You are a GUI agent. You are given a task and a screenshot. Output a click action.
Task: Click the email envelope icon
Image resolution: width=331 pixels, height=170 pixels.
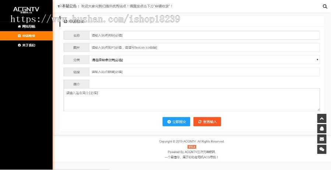(322, 139)
